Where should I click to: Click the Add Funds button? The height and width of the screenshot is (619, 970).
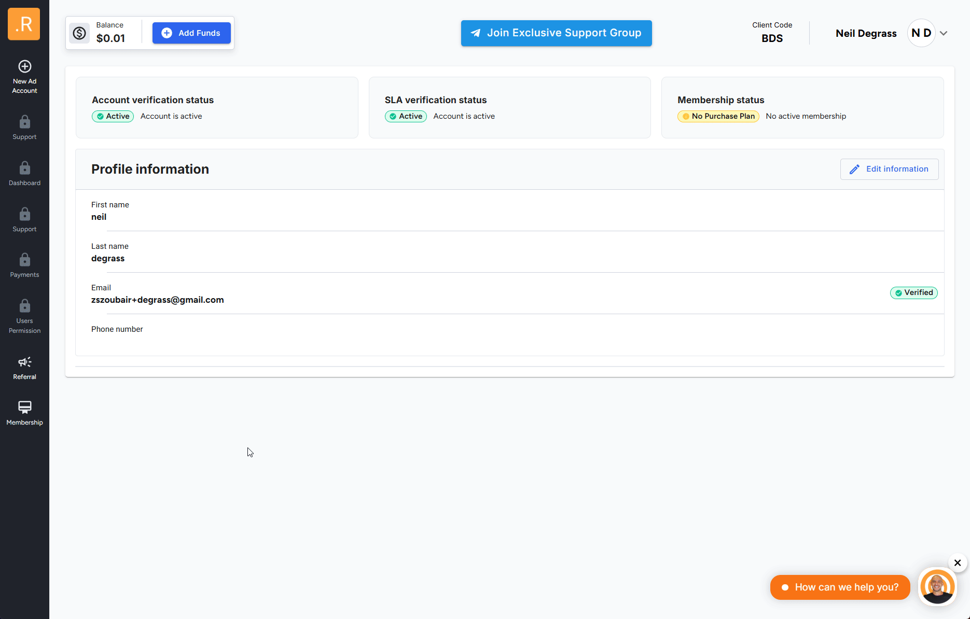click(191, 33)
